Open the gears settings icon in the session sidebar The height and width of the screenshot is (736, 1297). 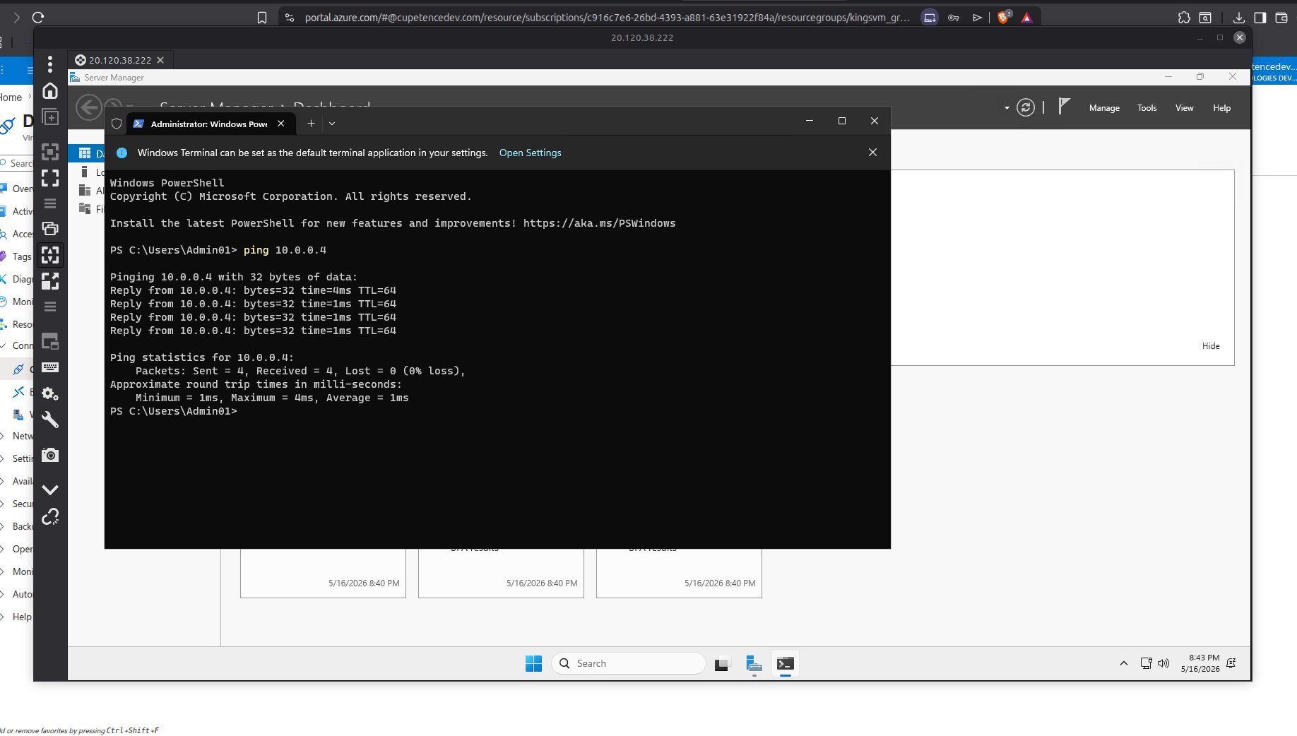(x=50, y=393)
